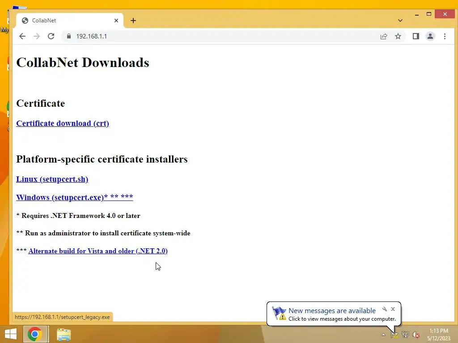Open Chrome three-dot menu
This screenshot has width=458, height=343.
point(445,36)
